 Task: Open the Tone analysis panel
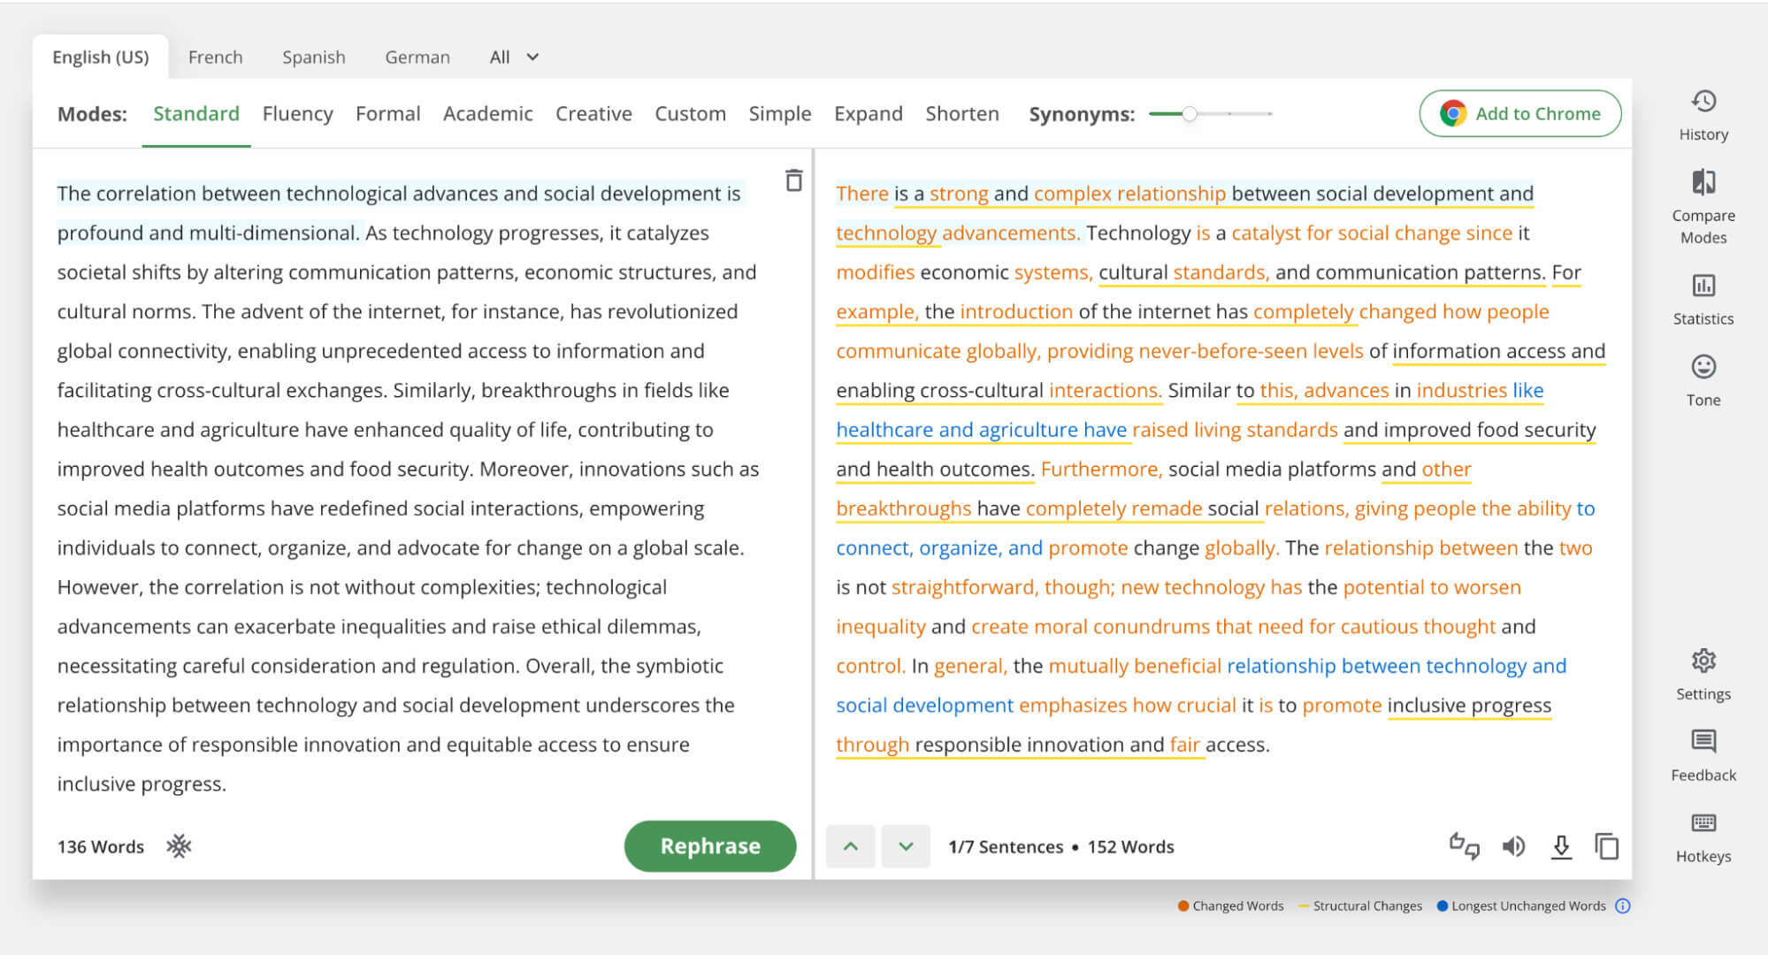tap(1703, 367)
